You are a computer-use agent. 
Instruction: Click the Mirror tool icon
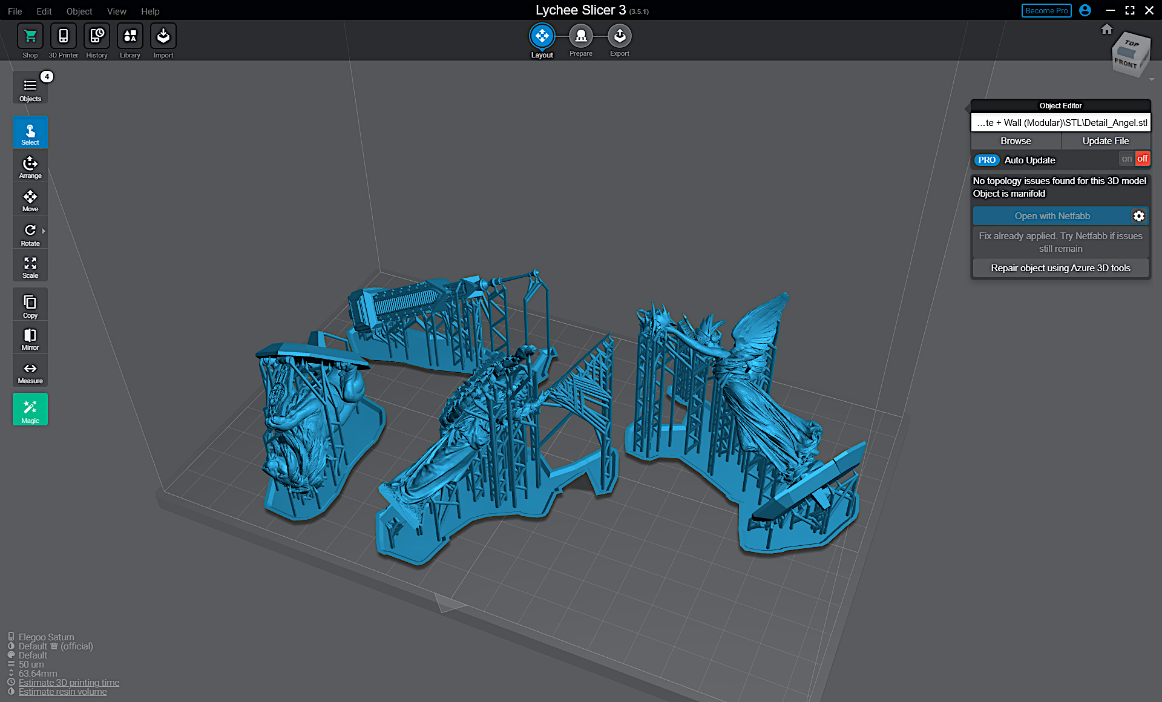[x=30, y=338]
